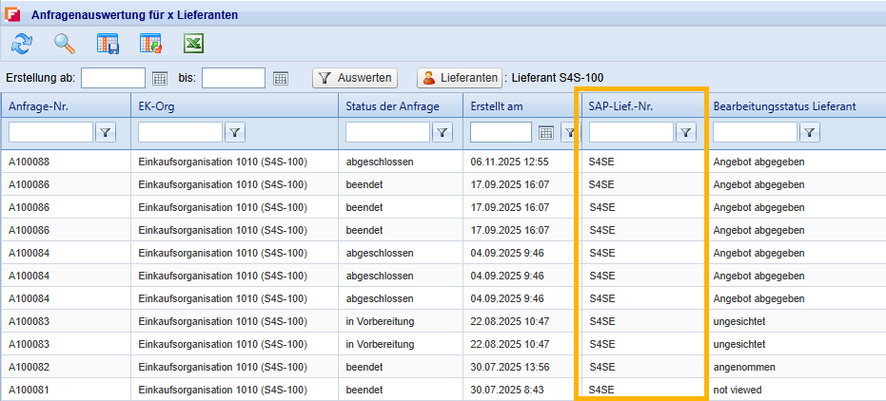
Task: Export the list with the Excel icon
Action: point(193,44)
